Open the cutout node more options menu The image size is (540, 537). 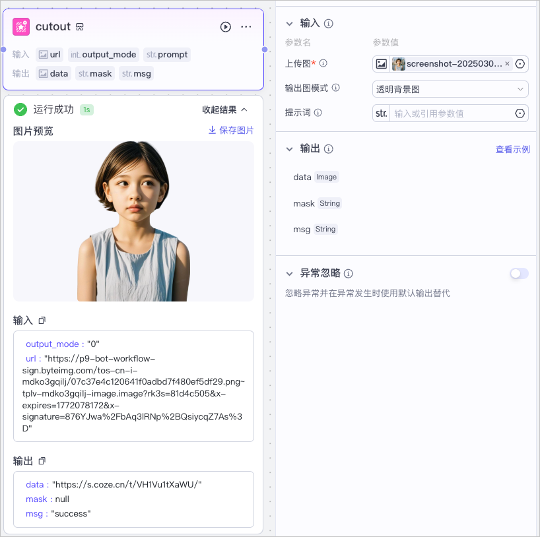(x=246, y=27)
